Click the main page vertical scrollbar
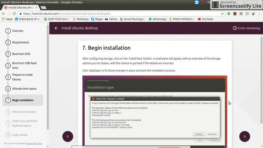263x148 pixels. tap(261, 81)
